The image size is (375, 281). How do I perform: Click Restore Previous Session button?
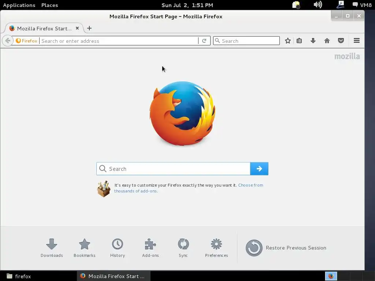tap(286, 248)
